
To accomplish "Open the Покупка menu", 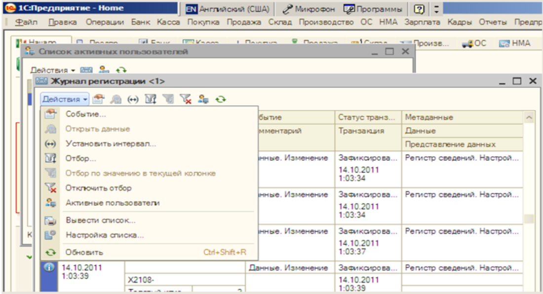I will point(203,22).
